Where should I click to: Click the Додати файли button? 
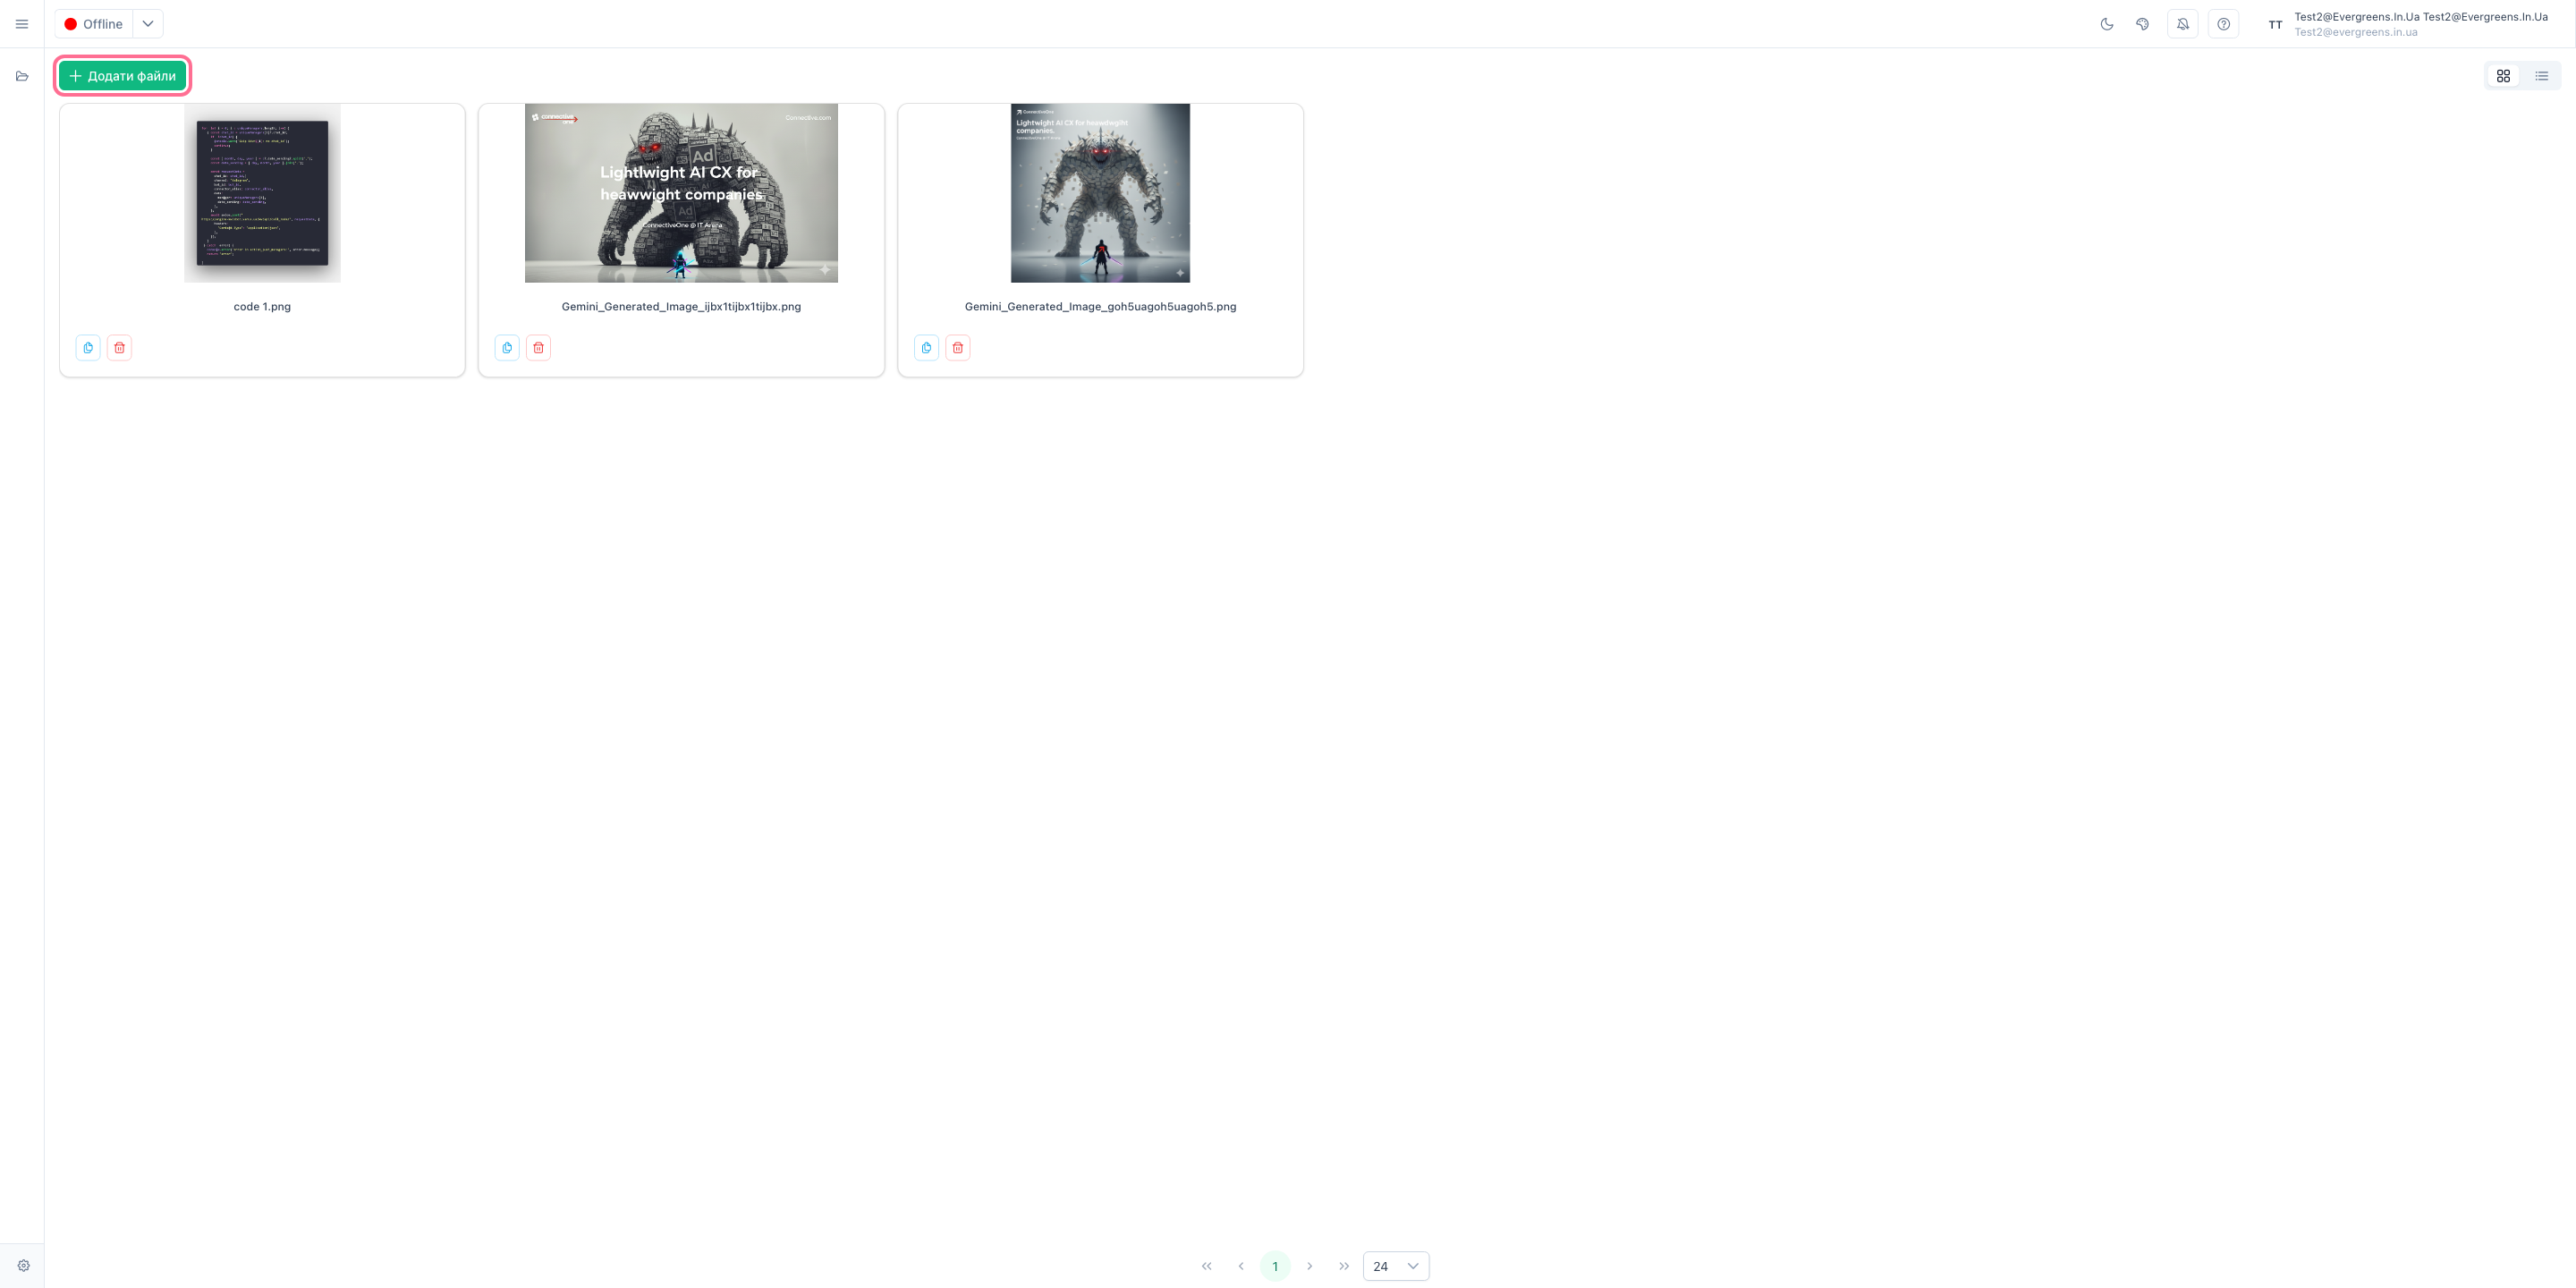tap(122, 75)
